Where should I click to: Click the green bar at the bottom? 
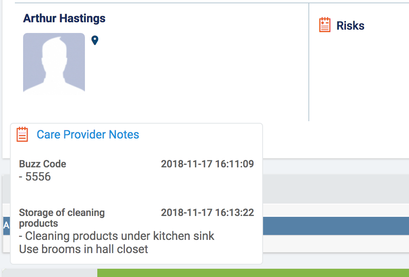253,273
